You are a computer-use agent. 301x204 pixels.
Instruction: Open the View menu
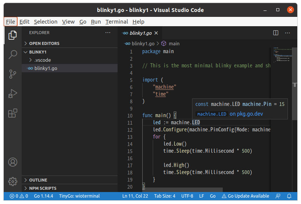[69, 22]
